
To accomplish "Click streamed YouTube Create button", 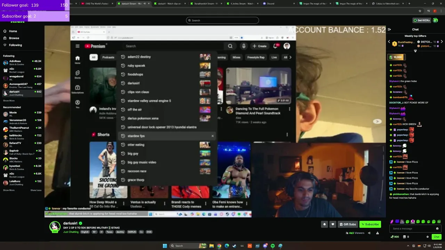I will coord(260,46).
